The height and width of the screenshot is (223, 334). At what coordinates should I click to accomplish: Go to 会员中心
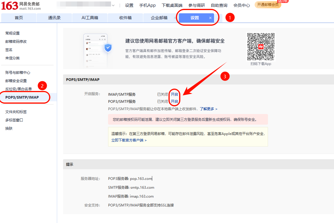click(242, 5)
